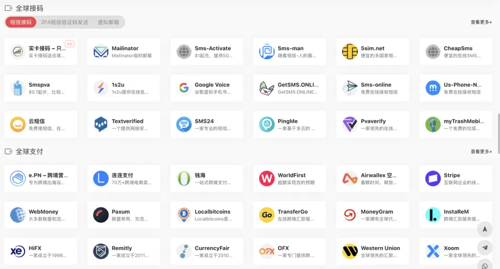Open the Sms-man logo icon
Image resolution: width=500 pixels, height=269 pixels.
tap(267, 52)
